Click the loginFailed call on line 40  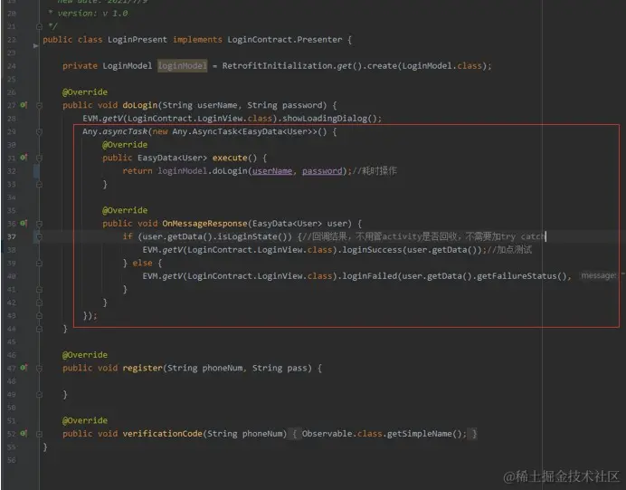[x=370, y=276]
